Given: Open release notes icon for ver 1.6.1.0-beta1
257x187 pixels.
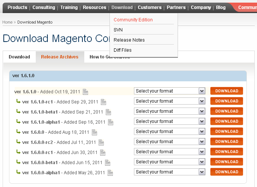Looking at the screenshot, I should 108,112.
